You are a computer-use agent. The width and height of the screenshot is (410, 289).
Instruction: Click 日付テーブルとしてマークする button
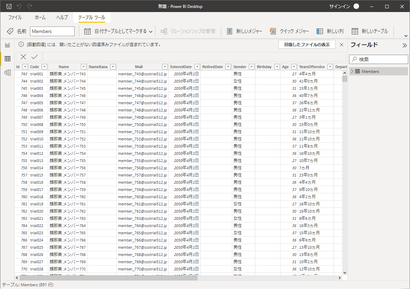[x=118, y=31]
